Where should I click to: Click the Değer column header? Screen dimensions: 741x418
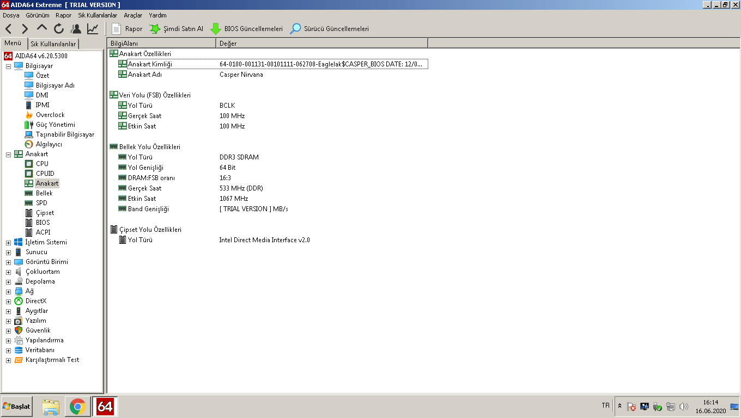tap(322, 44)
